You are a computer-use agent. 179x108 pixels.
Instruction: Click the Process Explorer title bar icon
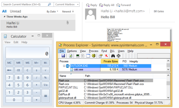pyautogui.click(x=60, y=45)
